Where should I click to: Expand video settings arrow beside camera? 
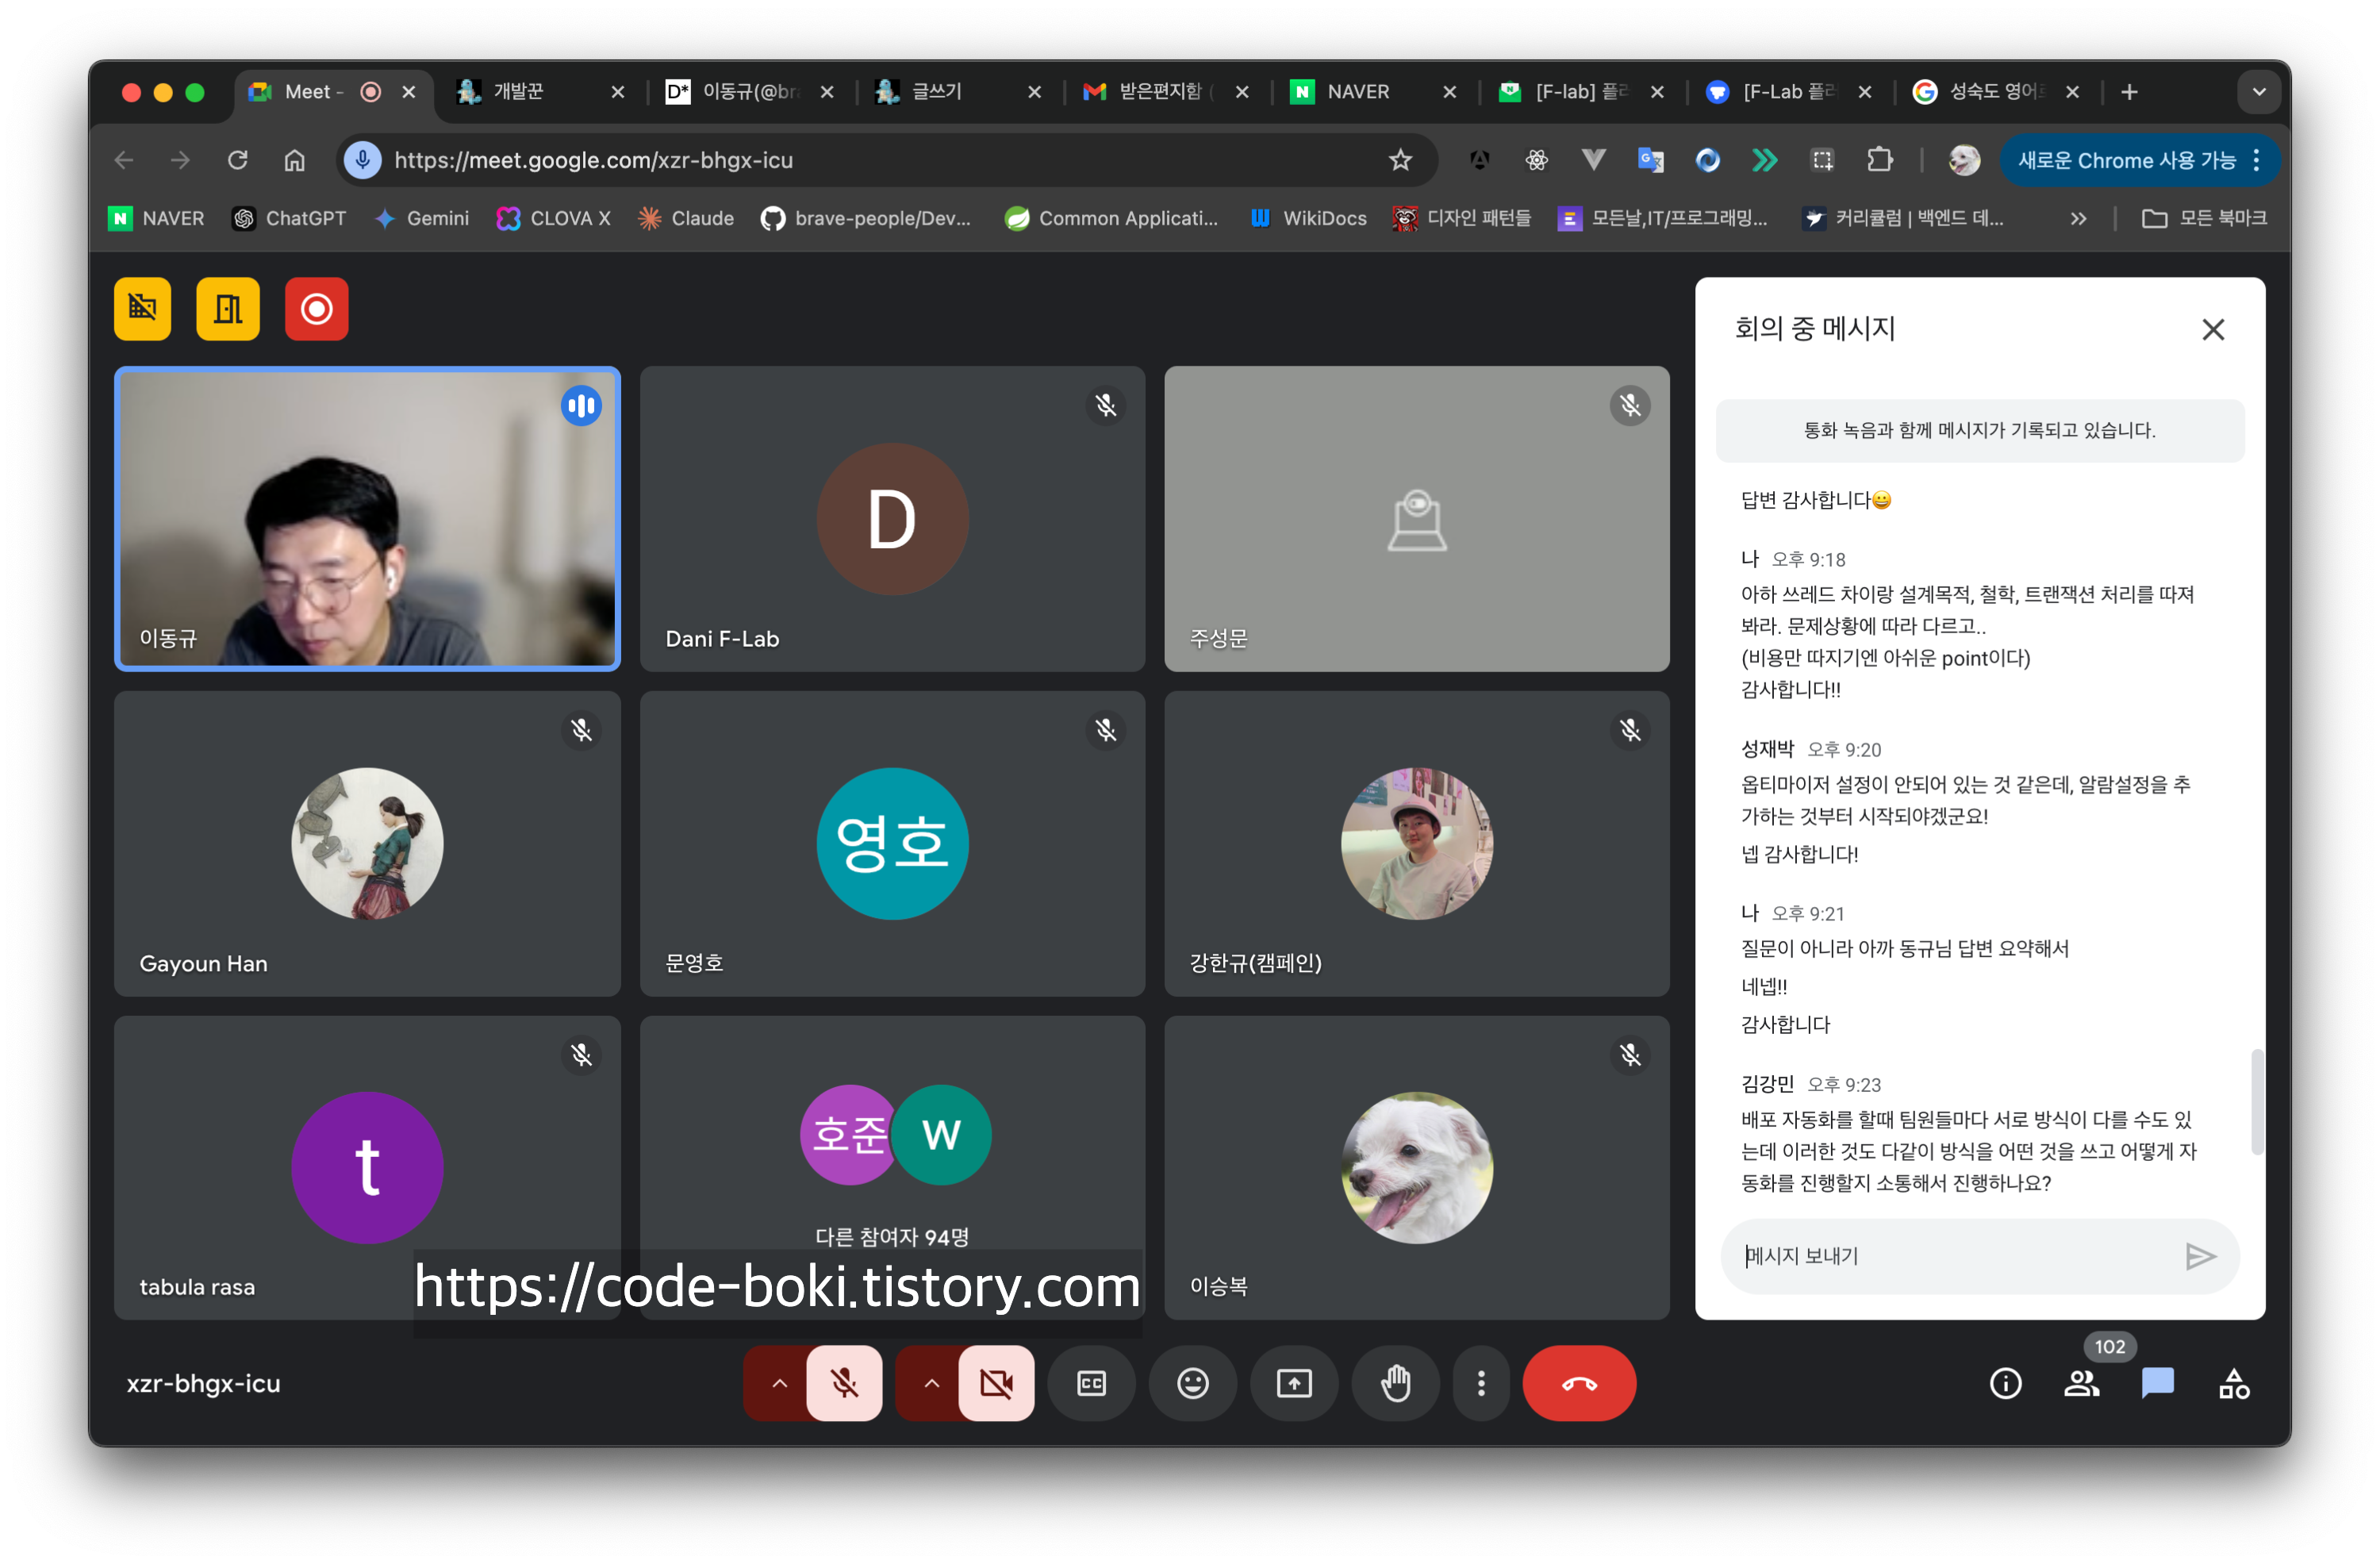pos(931,1383)
